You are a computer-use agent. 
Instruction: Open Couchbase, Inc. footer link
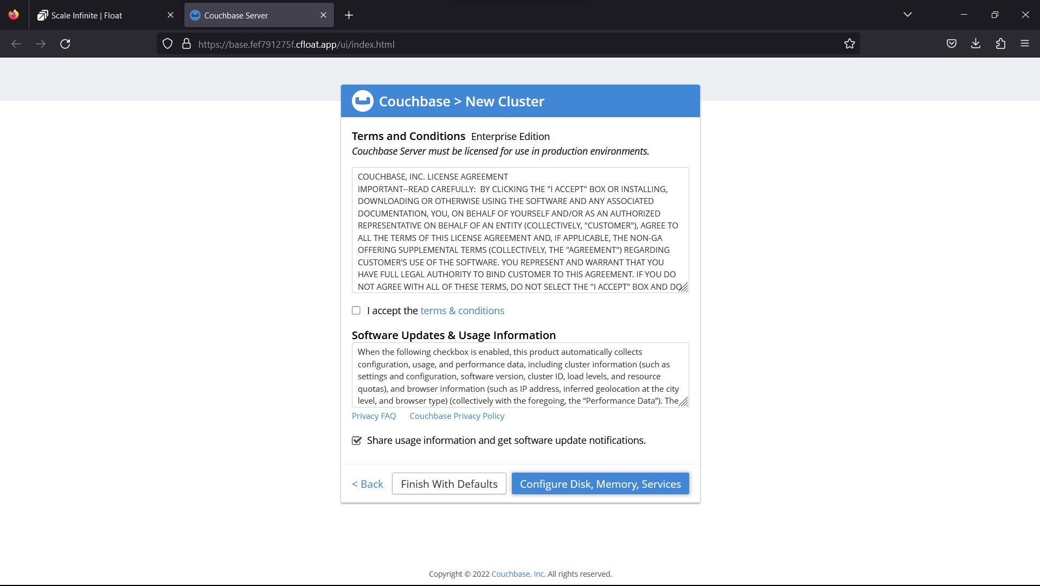point(518,574)
